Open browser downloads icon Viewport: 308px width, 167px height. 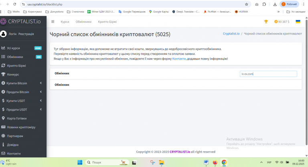(275, 4)
